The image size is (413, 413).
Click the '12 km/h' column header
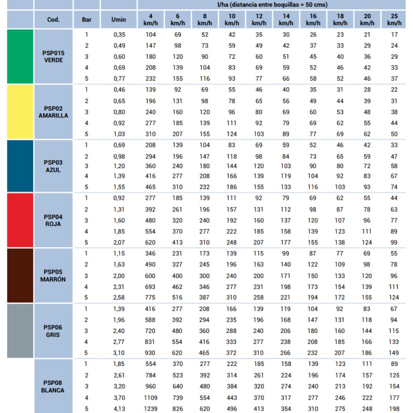[259, 19]
